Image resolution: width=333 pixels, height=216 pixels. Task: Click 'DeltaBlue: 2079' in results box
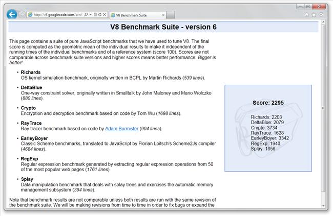click(267, 122)
